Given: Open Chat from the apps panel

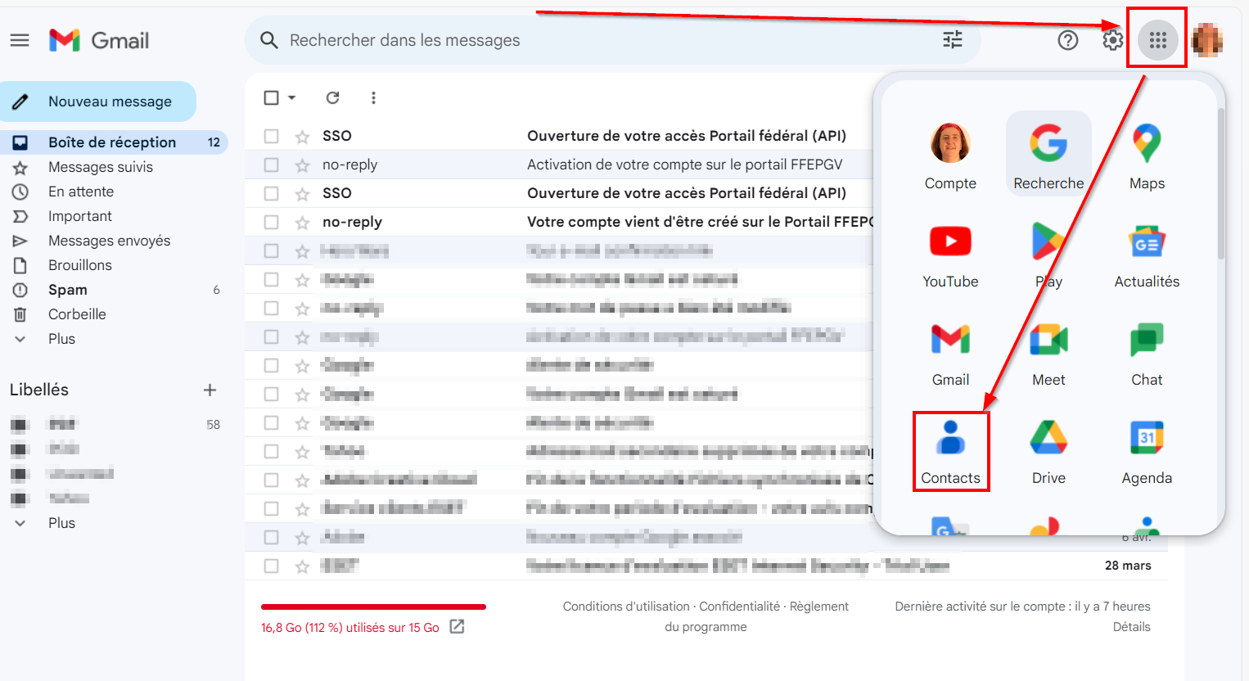Looking at the screenshot, I should point(1147,354).
